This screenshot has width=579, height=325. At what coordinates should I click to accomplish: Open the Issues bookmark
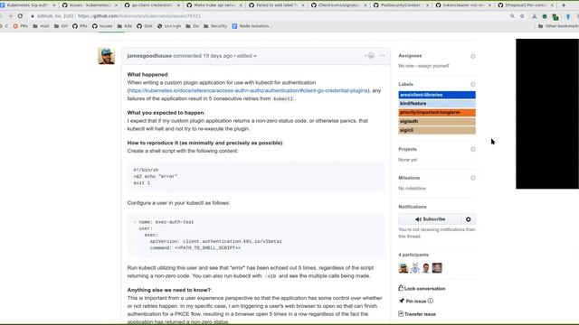pyautogui.click(x=102, y=26)
